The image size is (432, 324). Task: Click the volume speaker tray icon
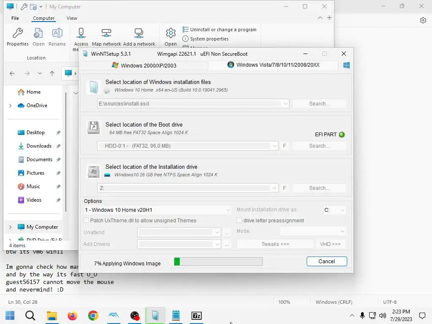(383, 316)
